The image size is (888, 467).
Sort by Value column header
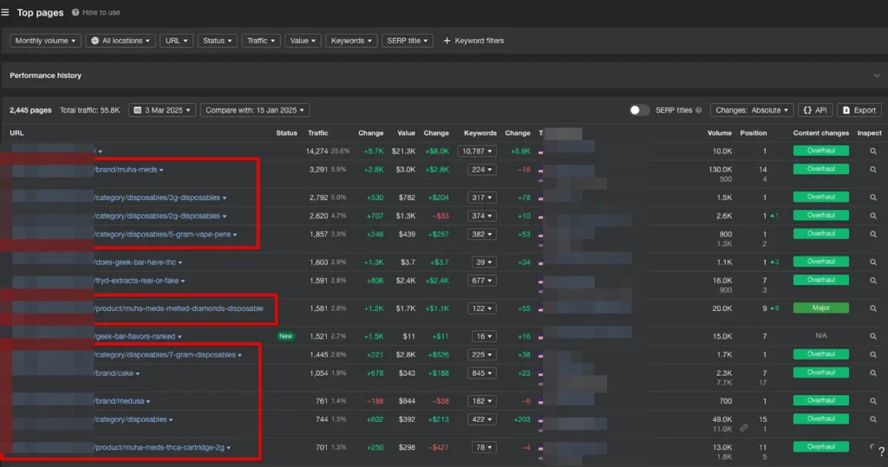point(406,133)
